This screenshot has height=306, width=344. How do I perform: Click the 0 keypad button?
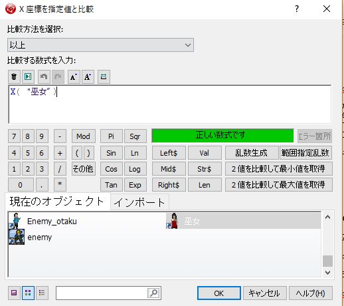tap(21, 185)
